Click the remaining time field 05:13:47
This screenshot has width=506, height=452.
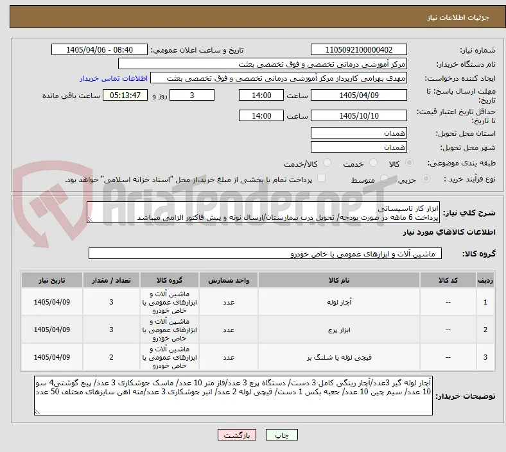pos(125,95)
